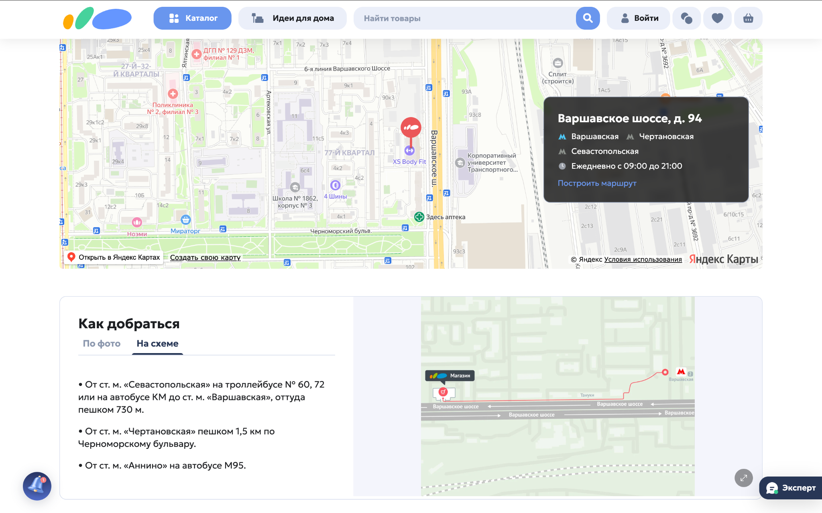Click bus stop icon near Черноморский бульв.

click(x=405, y=228)
